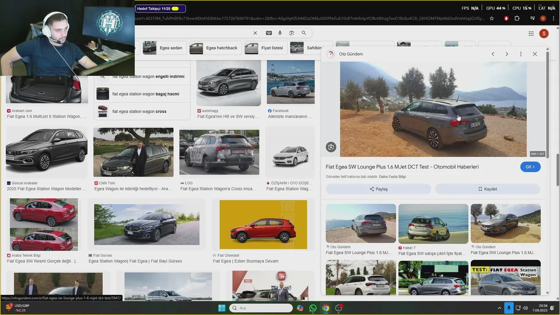Open the taskbar app with red notification dot

[339, 308]
